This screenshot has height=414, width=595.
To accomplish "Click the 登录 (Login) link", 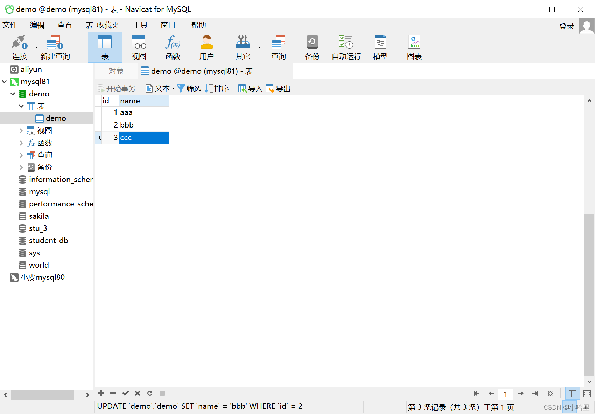I will coord(567,26).
